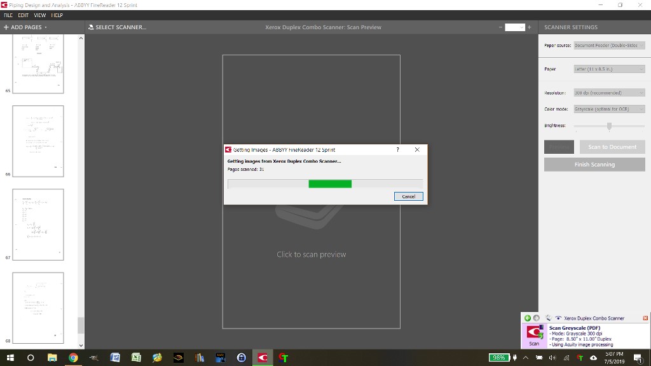The height and width of the screenshot is (366, 651).
Task: Click the scanner hardware icon in Xerox popup
Action: pyautogui.click(x=549, y=318)
